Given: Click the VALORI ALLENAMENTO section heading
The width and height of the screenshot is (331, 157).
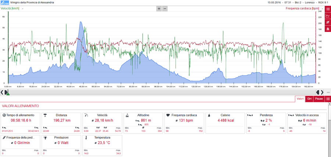Looking at the screenshot, I should click(x=20, y=106).
